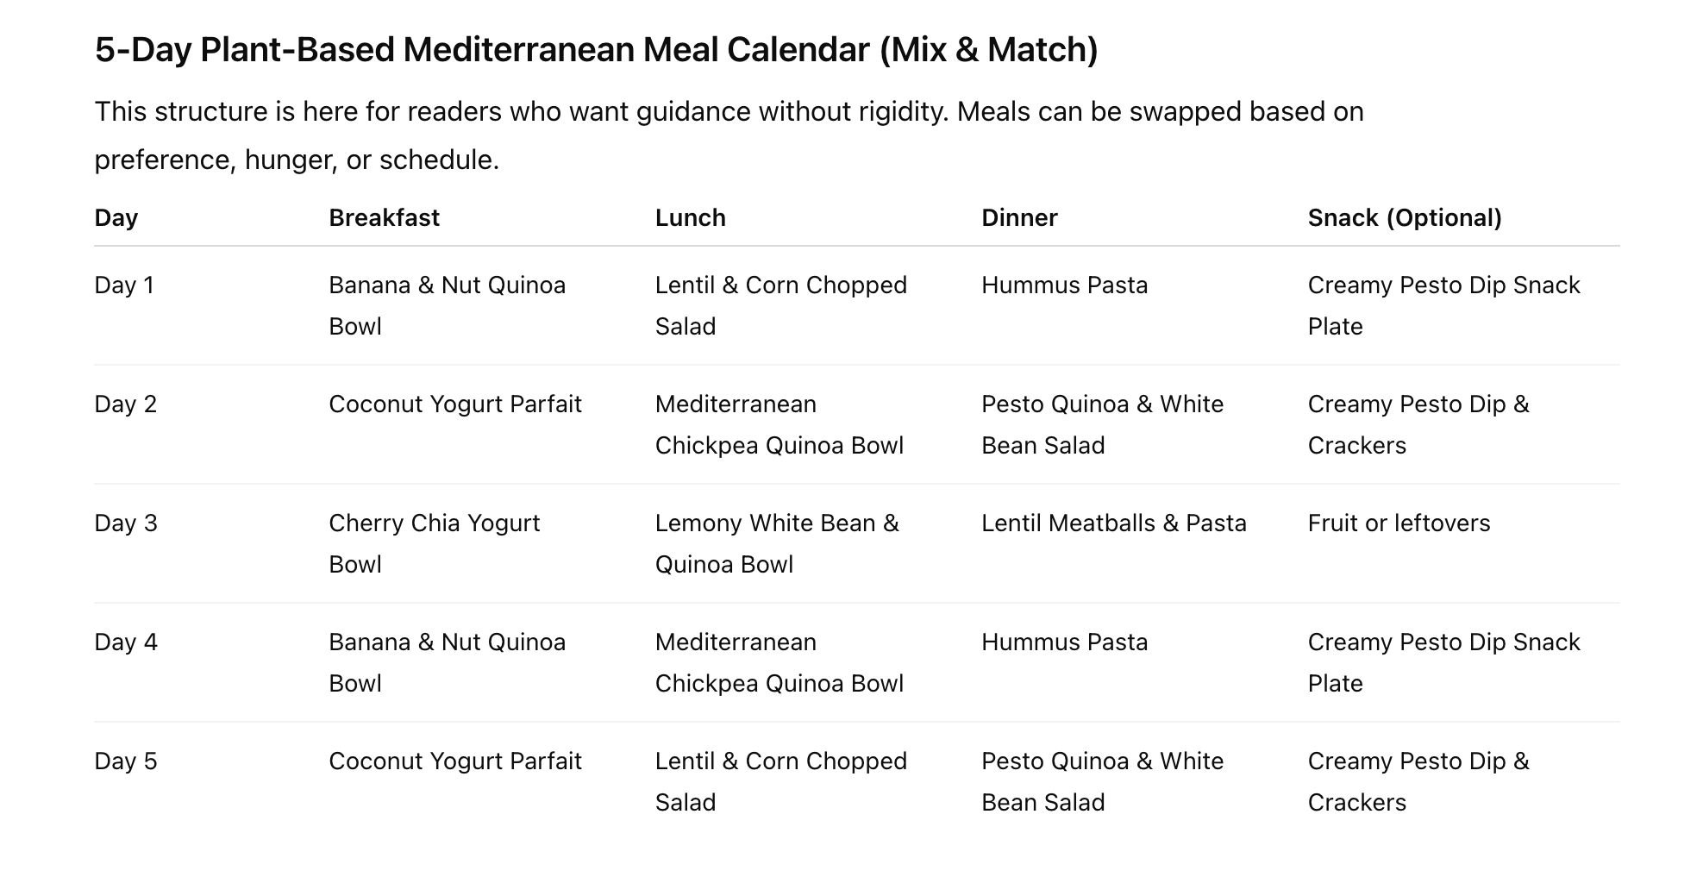Select Day 2 Pesto Quinoa & White Bean Salad

pyautogui.click(x=1102, y=424)
